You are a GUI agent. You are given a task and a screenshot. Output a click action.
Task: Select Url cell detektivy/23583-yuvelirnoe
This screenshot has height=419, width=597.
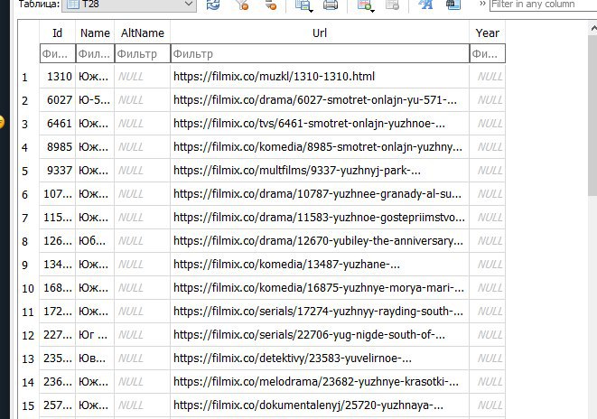320,358
